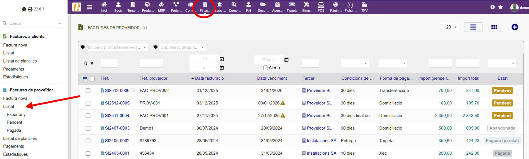This screenshot has width=529, height=159.
Task: Switch to the grid kanban view icon
Action: 494,27
